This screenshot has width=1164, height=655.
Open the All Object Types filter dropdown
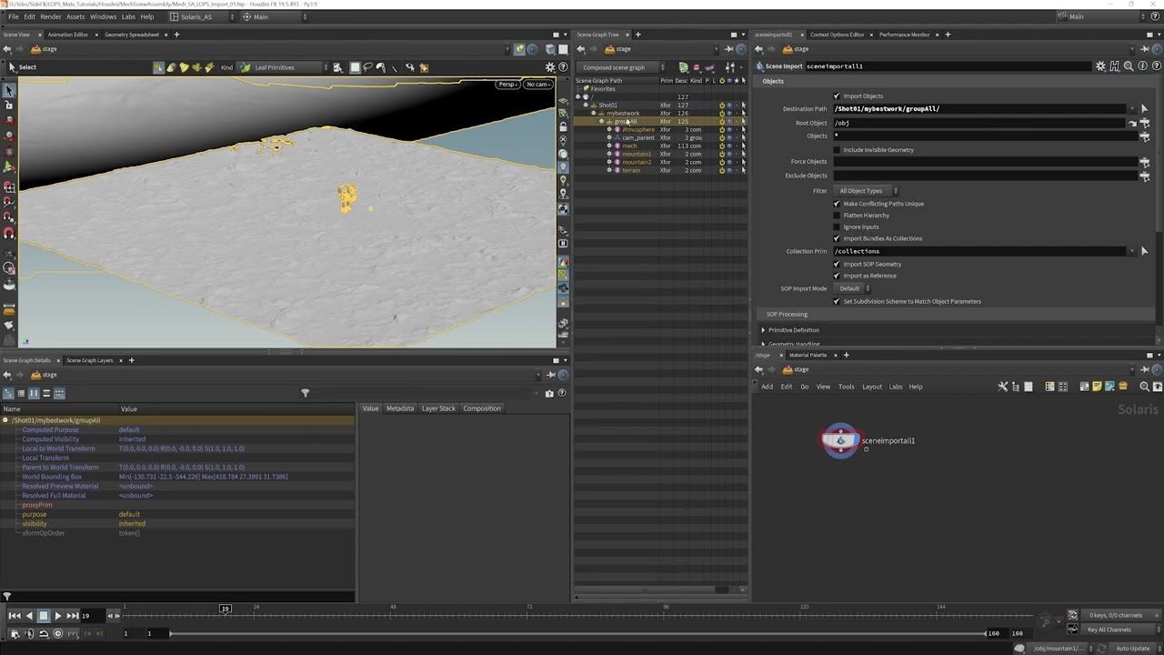point(867,191)
